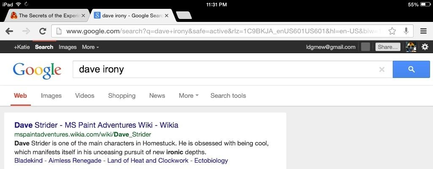433x169 pixels.
Task: Click the Share... button
Action: pos(387,47)
